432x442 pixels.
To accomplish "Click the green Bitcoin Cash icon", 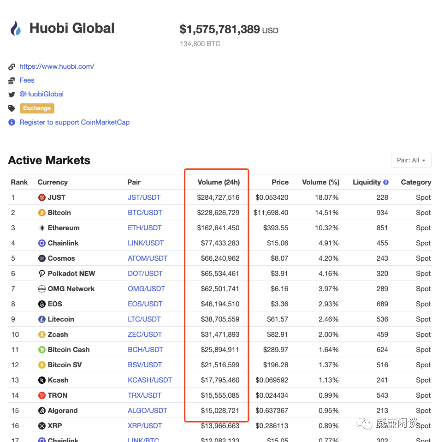I will [41, 350].
